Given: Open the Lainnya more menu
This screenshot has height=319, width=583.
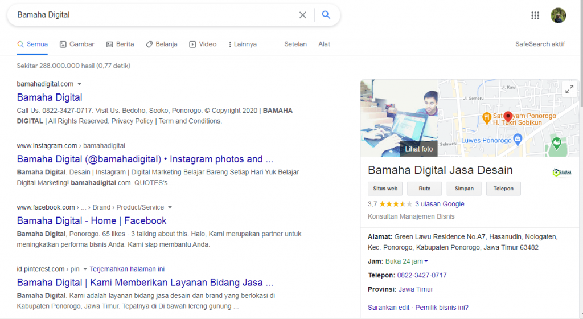Looking at the screenshot, I should click(x=243, y=44).
